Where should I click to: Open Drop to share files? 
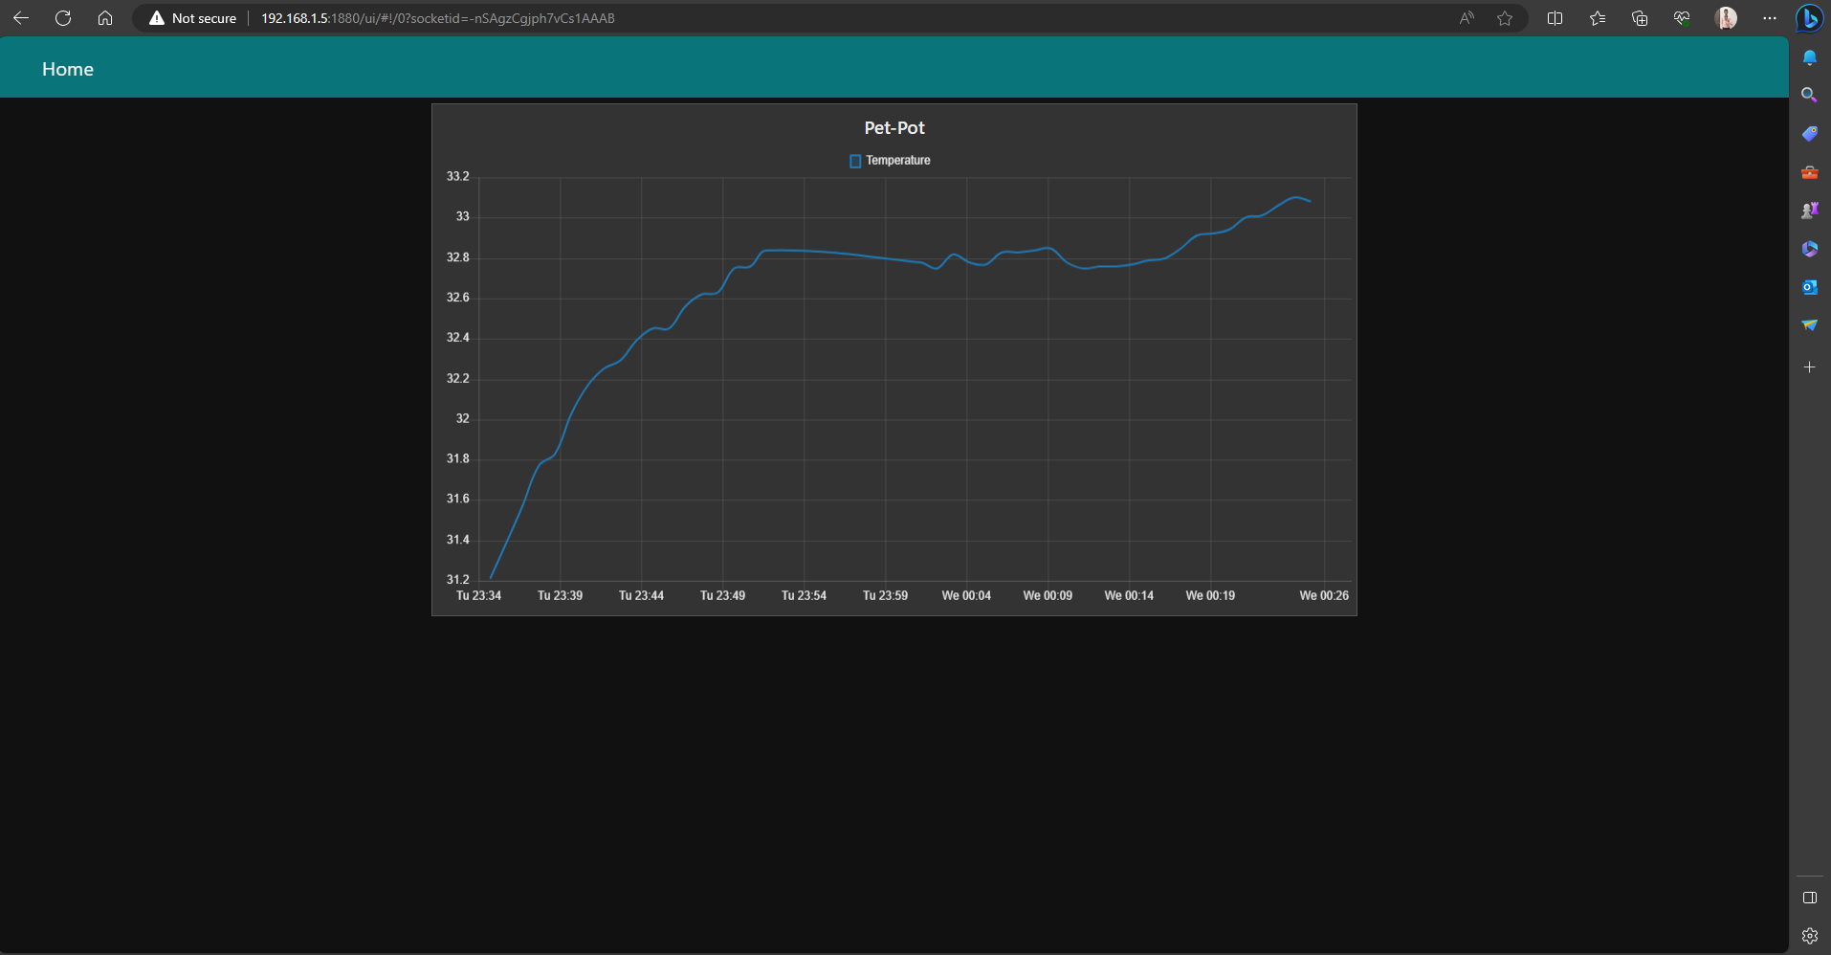point(1811,324)
